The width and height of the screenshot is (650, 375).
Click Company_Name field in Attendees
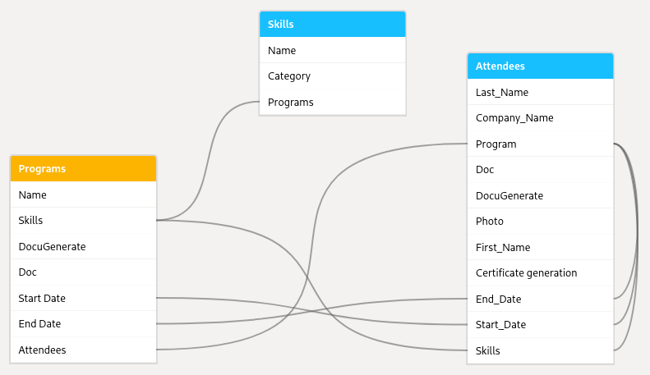click(x=541, y=118)
